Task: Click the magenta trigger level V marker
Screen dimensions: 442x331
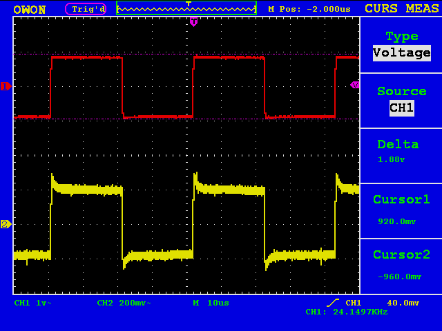Action: (355, 85)
